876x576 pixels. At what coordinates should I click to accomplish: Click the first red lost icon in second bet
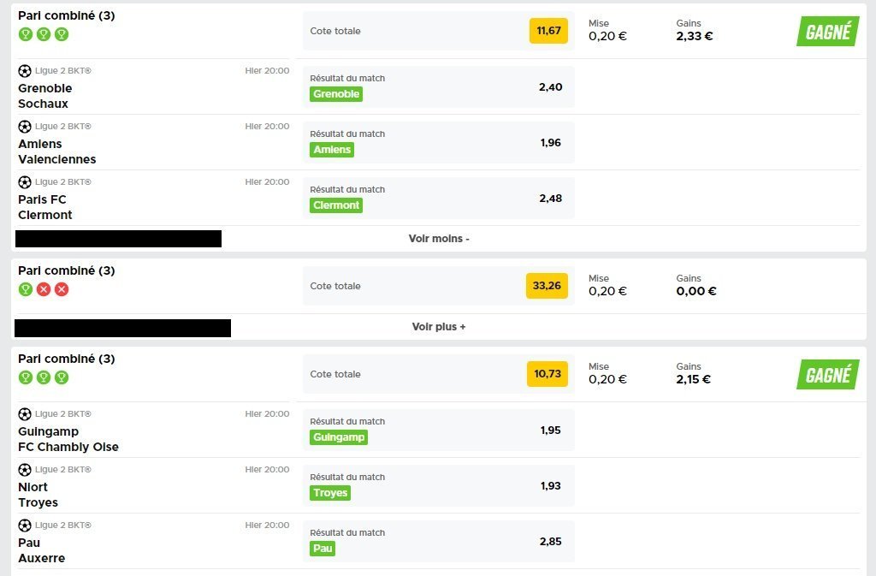tap(44, 289)
